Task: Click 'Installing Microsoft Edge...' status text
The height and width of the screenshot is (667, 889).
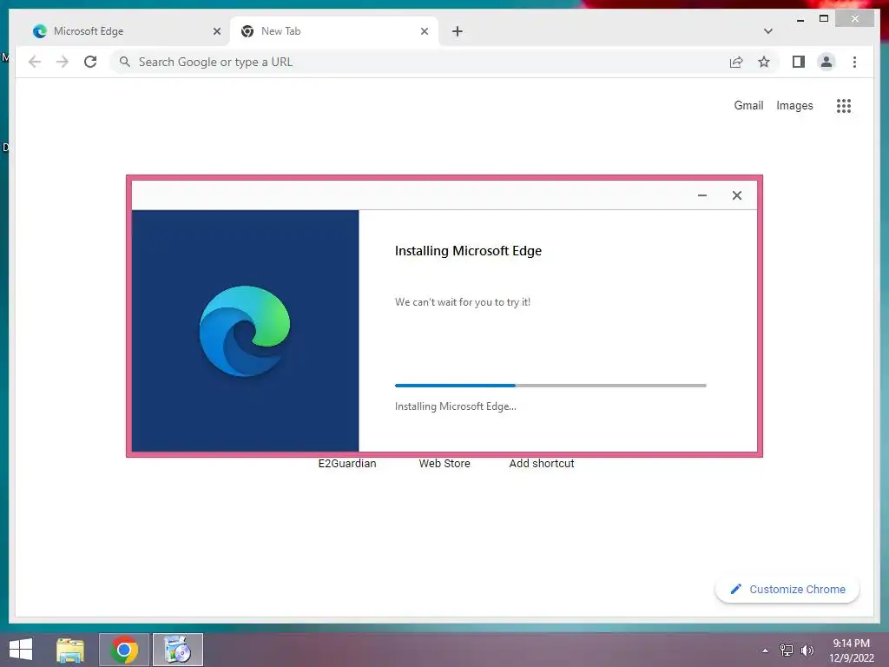Action: tap(455, 406)
